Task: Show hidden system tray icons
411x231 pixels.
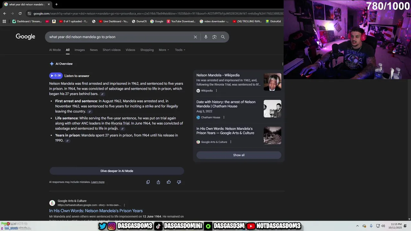Action: coord(357,226)
